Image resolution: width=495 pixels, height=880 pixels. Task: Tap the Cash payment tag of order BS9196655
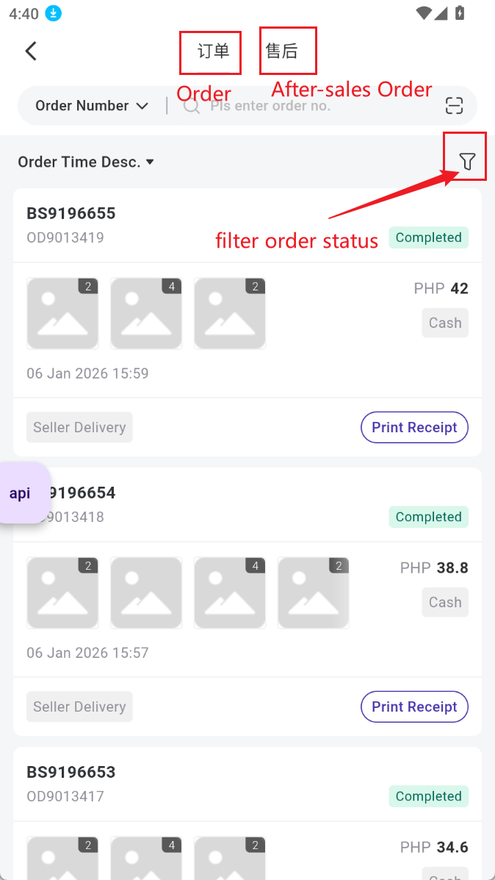tap(445, 323)
